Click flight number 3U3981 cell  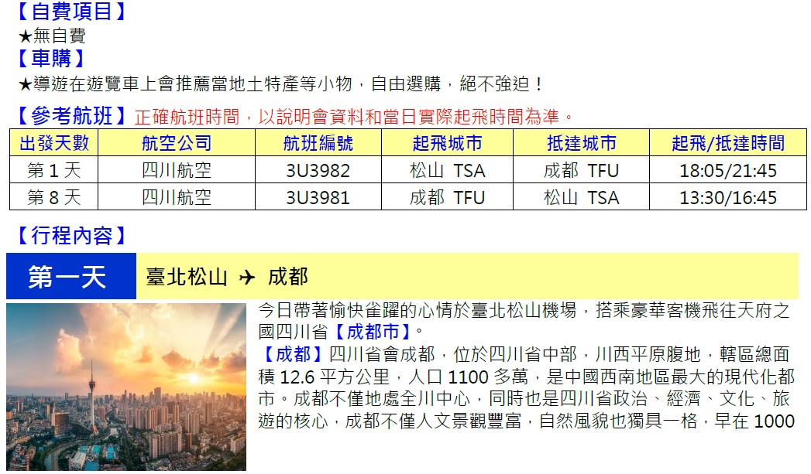(318, 197)
